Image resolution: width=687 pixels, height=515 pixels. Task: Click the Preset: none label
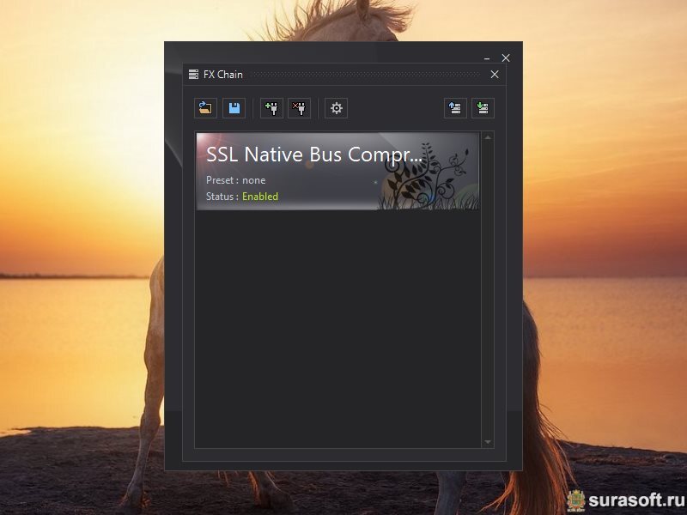pyautogui.click(x=235, y=180)
